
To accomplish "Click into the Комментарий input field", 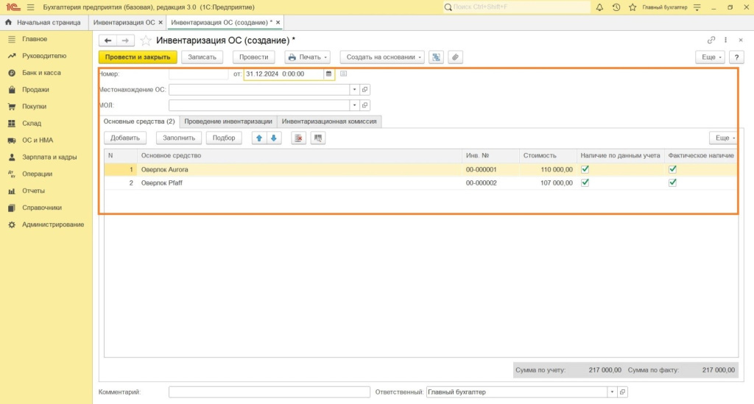I will point(268,392).
